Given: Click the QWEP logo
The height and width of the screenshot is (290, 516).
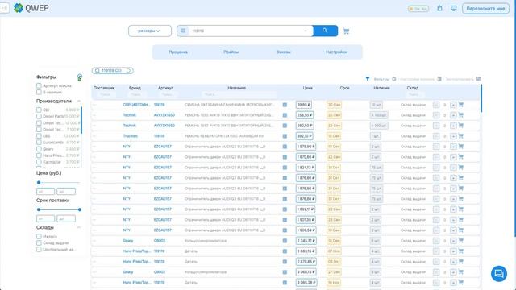Looking at the screenshot, I should (x=31, y=8).
